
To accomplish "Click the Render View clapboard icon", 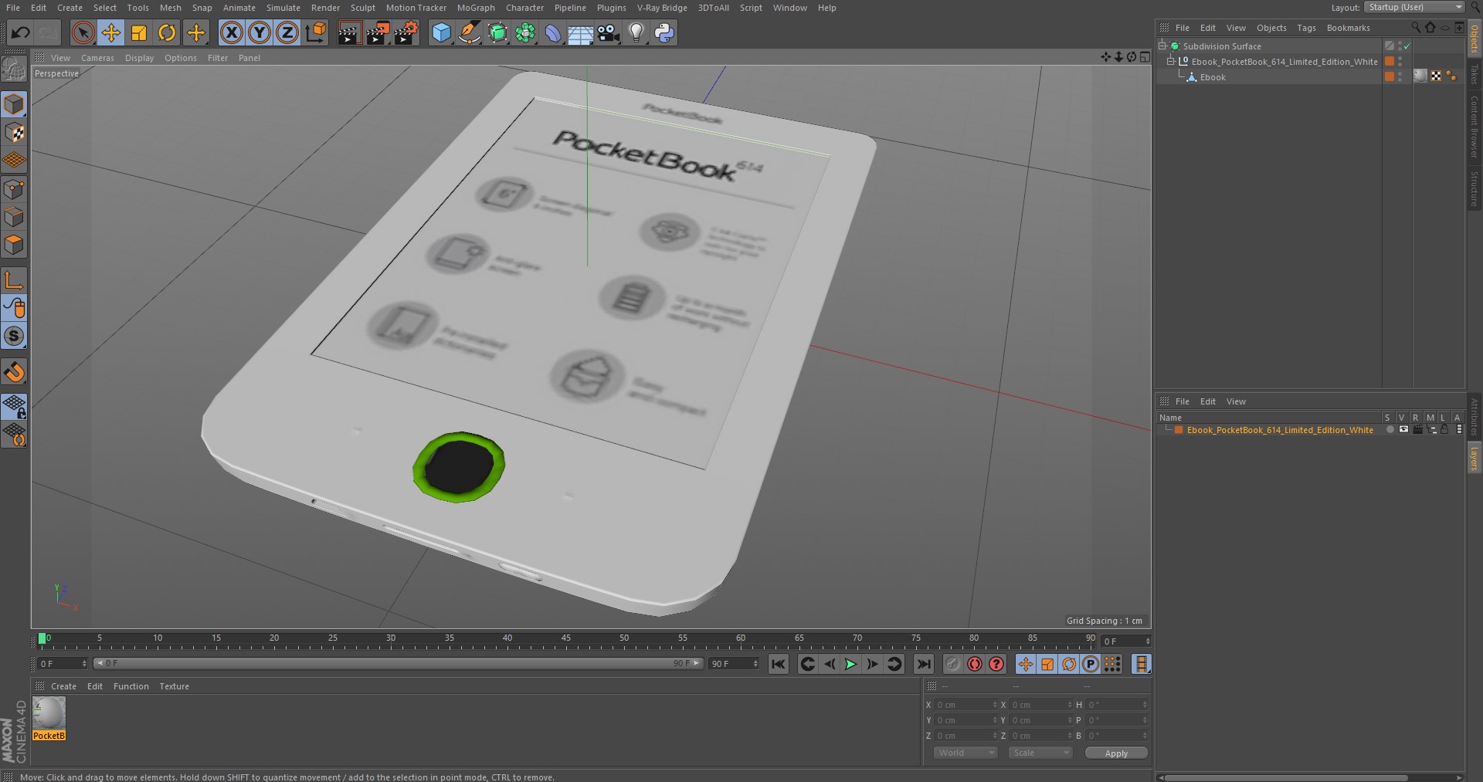I will click(349, 32).
